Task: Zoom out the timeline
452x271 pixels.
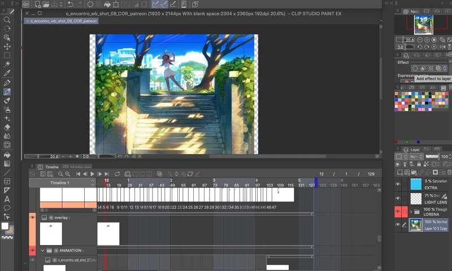Action: pos(60,174)
